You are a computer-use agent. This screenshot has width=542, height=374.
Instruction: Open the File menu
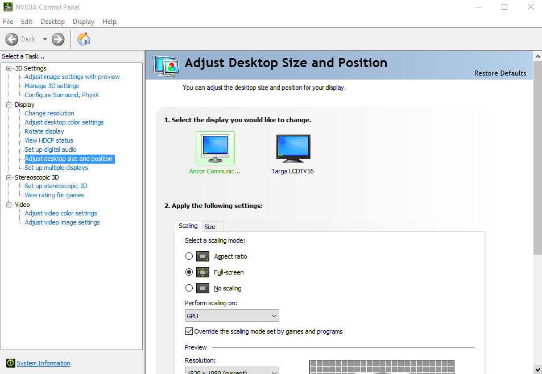pyautogui.click(x=8, y=22)
